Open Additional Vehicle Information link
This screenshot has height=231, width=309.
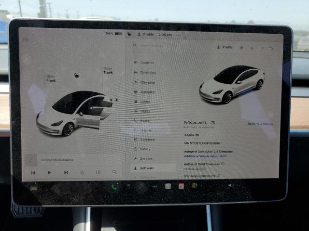pyautogui.click(x=205, y=156)
